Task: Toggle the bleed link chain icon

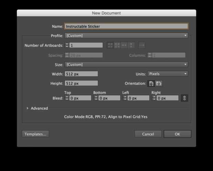Action: [184, 98]
